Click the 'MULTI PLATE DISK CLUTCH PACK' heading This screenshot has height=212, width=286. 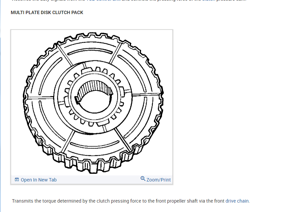pos(47,12)
